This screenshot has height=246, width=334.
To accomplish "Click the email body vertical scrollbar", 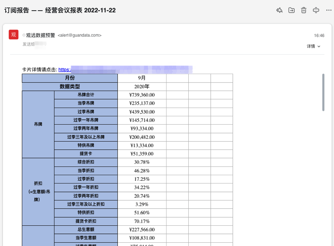I will (323, 93).
